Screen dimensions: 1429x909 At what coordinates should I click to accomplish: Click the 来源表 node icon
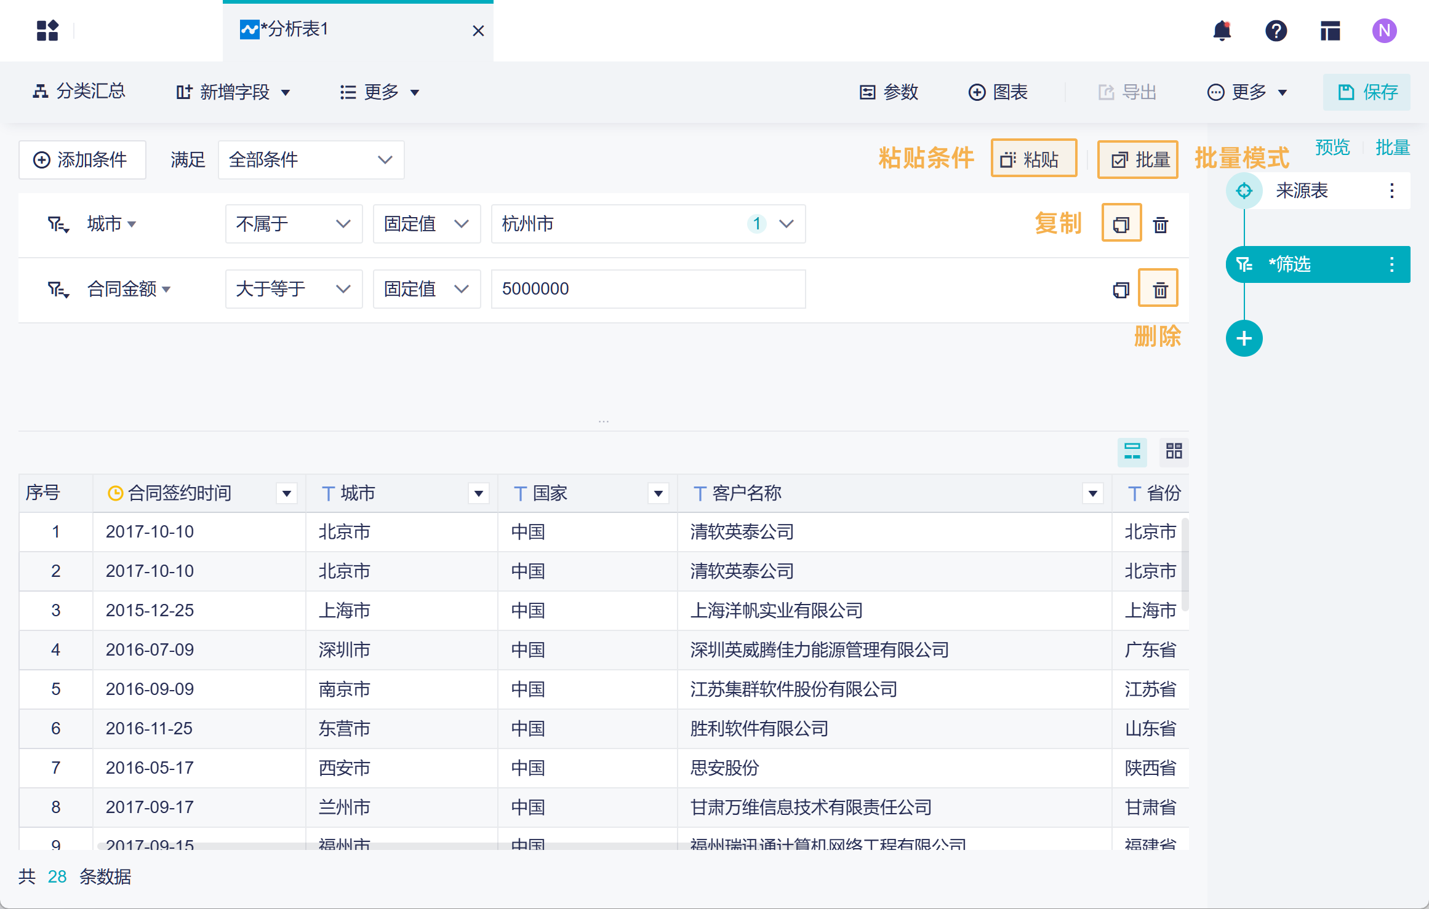pyautogui.click(x=1244, y=191)
